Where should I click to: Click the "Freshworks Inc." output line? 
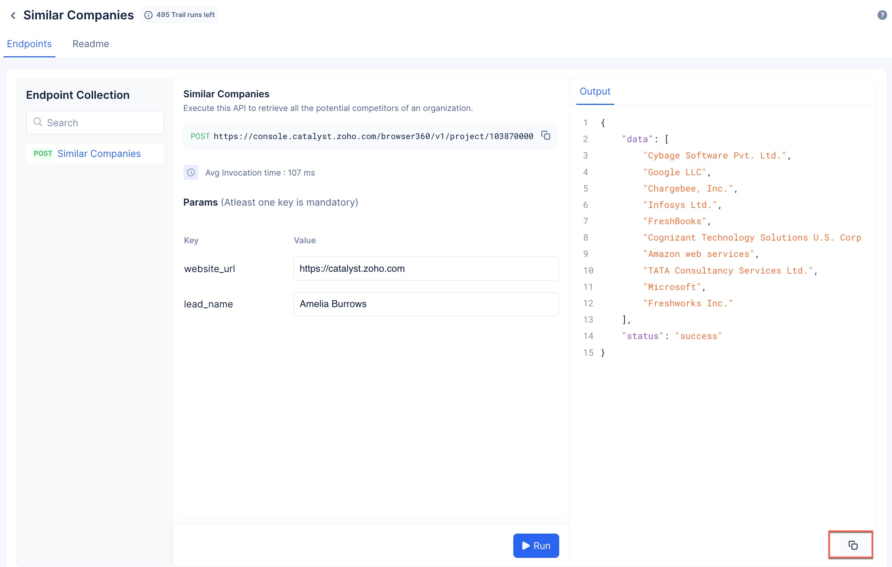point(688,303)
